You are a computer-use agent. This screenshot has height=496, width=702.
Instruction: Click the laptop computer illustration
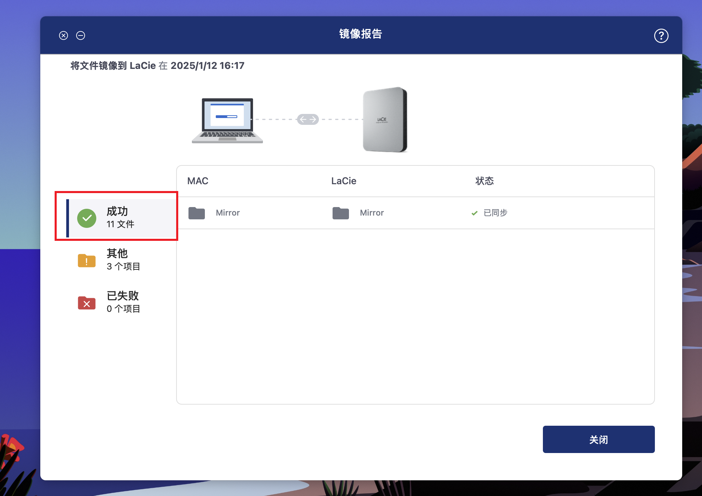click(227, 120)
